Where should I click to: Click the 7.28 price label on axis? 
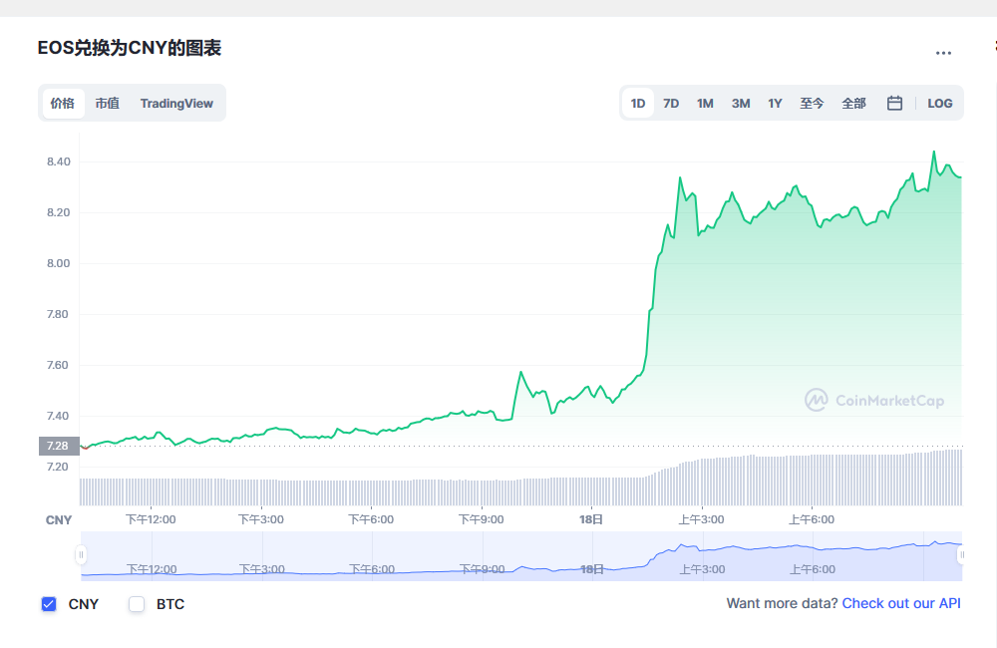click(59, 446)
